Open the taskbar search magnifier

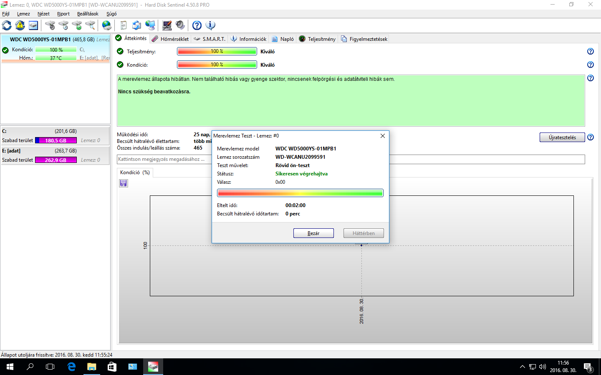tap(30, 367)
